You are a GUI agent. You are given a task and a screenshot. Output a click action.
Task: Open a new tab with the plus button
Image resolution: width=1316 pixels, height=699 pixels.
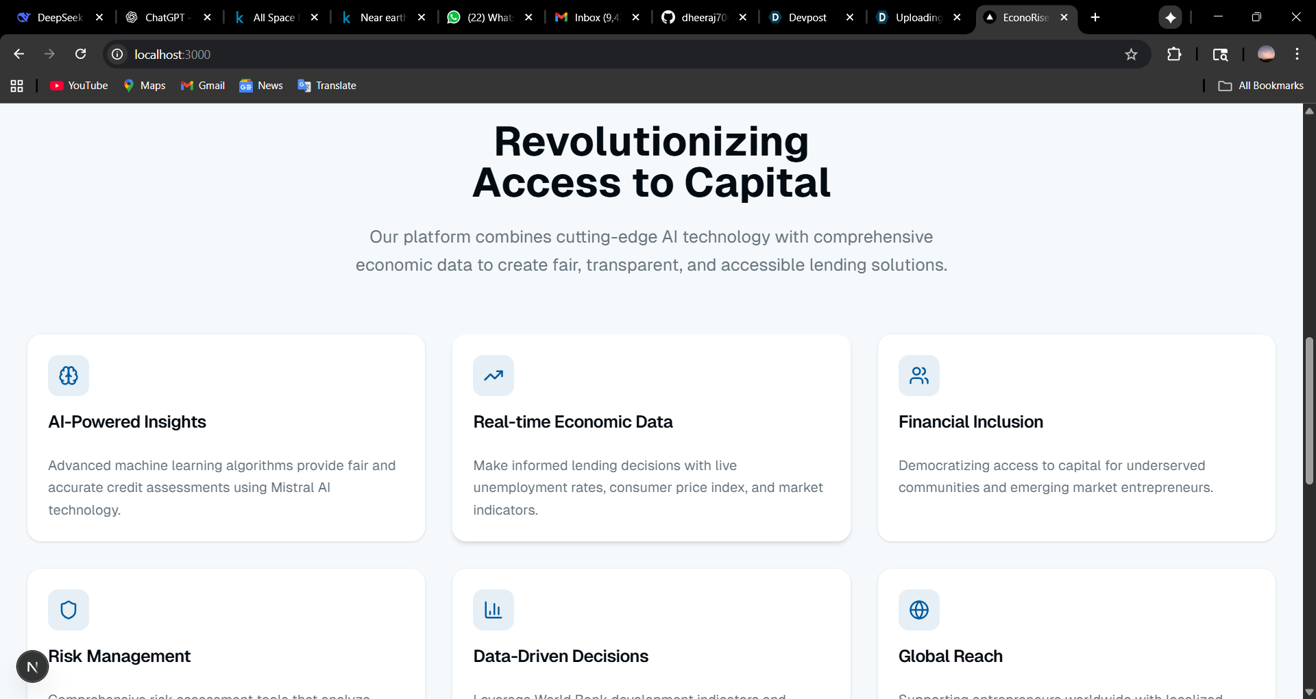(x=1095, y=17)
